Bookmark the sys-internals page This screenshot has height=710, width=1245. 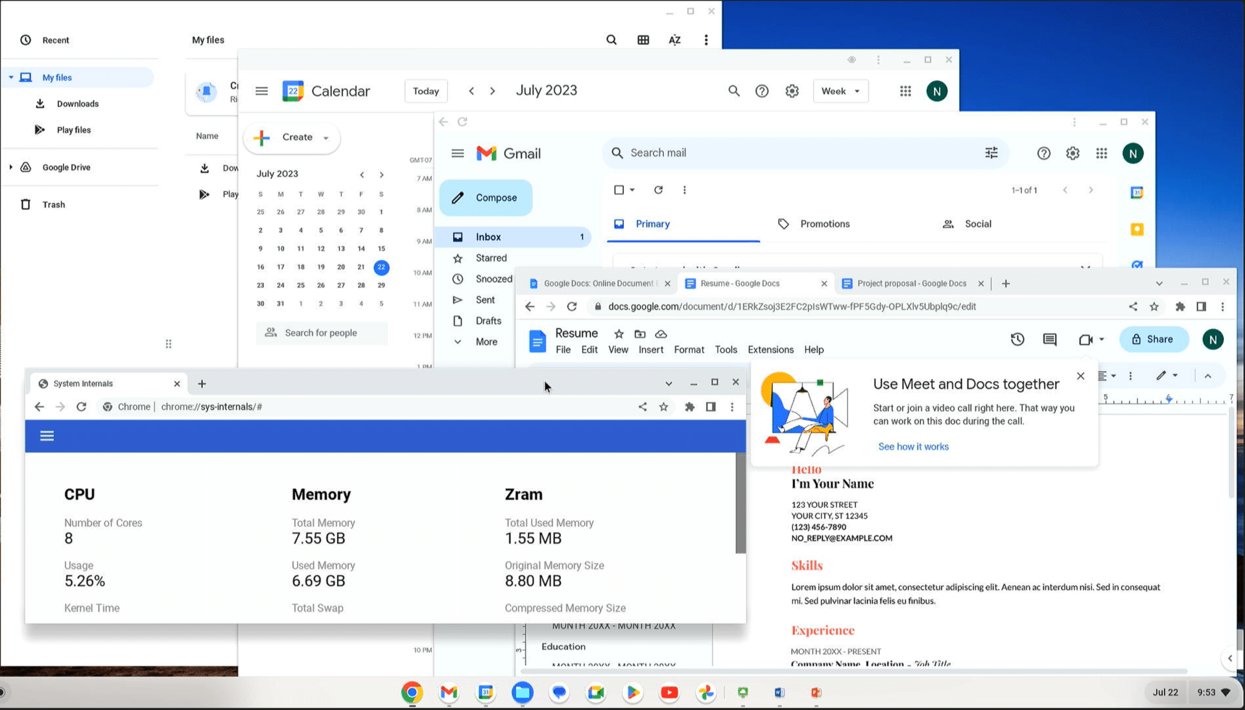663,407
